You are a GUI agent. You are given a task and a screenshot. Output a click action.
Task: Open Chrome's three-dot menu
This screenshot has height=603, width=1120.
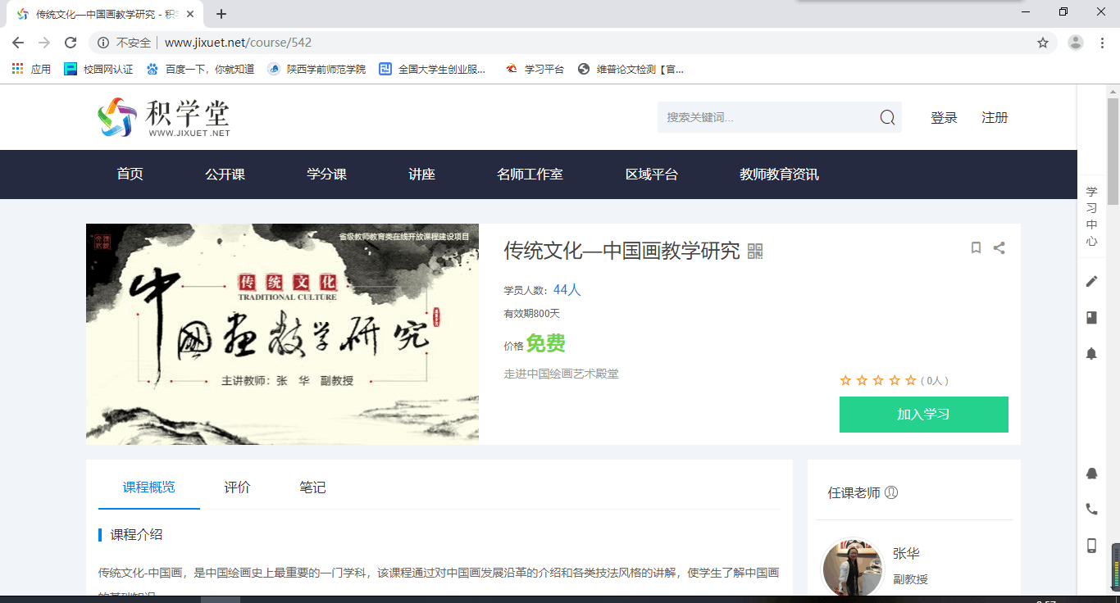pos(1101,43)
